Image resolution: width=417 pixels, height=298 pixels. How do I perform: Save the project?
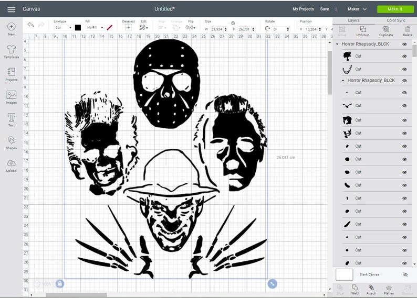point(325,9)
